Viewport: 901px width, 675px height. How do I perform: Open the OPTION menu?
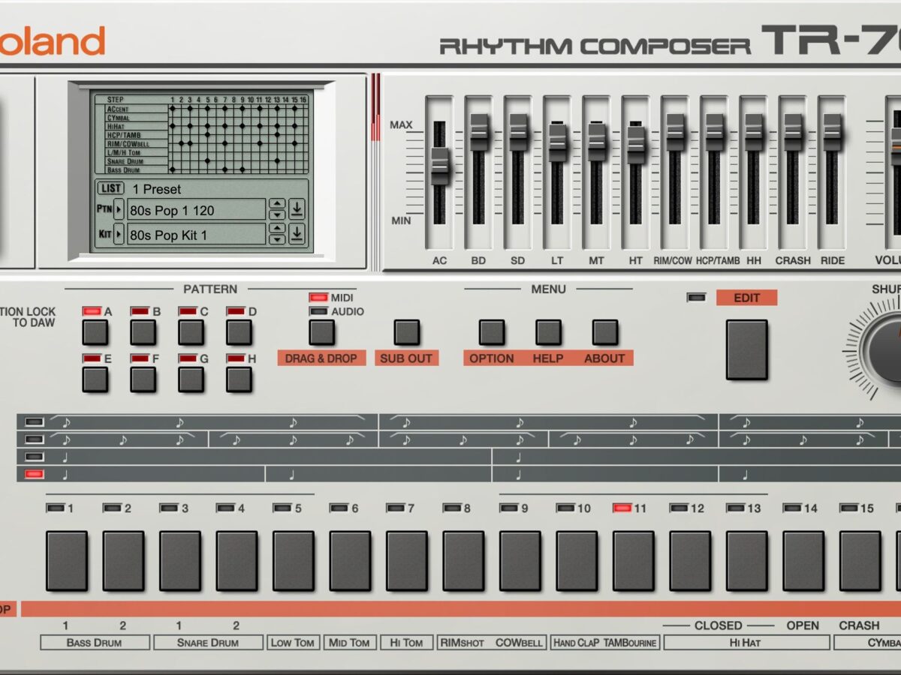(492, 332)
